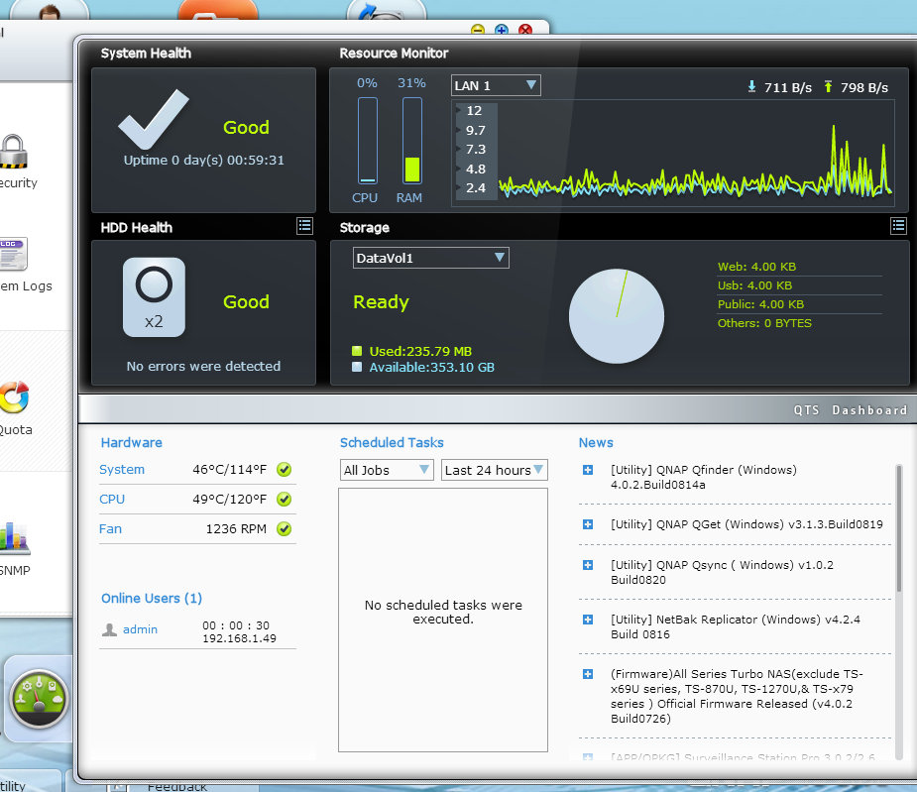Open the Quota icon
This screenshot has height=792, width=917.
click(x=14, y=397)
